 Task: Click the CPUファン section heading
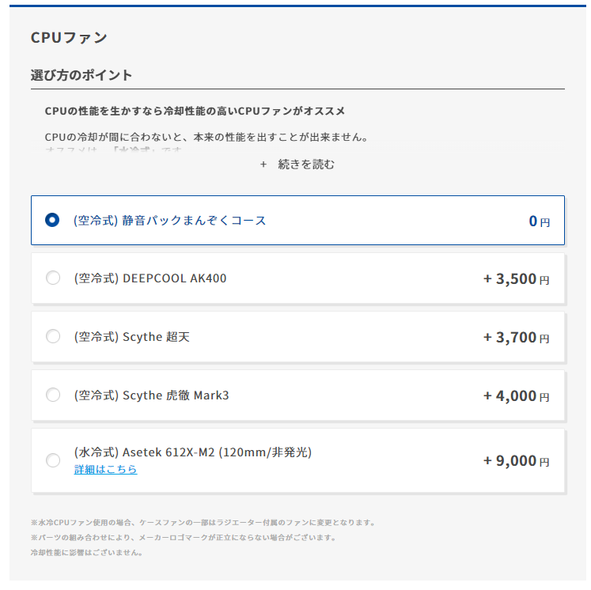(x=69, y=37)
